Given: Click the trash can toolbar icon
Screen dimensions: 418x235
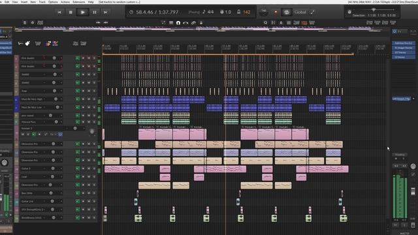Looking at the screenshot, I should (x=25, y=23).
